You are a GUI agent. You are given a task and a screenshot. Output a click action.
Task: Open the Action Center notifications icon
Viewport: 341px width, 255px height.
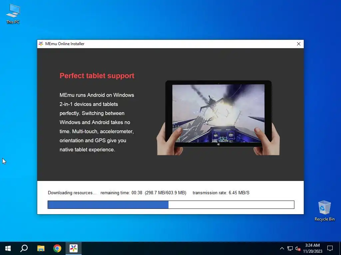[x=330, y=248]
